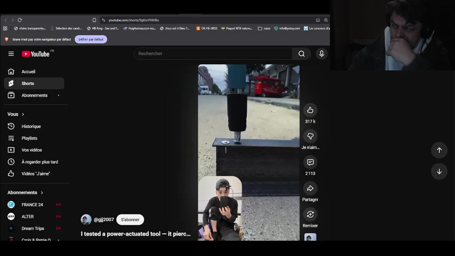Open the HB Ring bookmark
The width and height of the screenshot is (455, 256).
(103, 28)
